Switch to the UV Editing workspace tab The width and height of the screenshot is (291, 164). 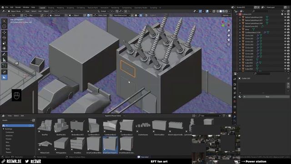click(x=81, y=8)
